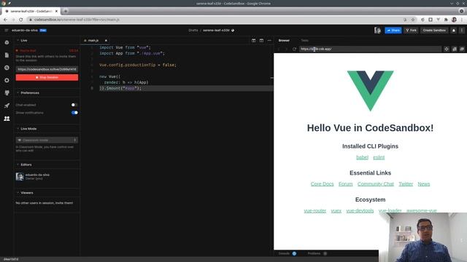The height and width of the screenshot is (262, 467).
Task: Click the Create Sandbox button
Action: (434, 31)
